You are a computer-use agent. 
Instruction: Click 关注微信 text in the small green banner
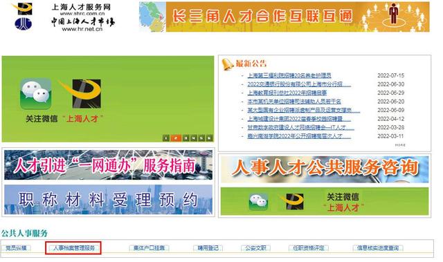343,197
